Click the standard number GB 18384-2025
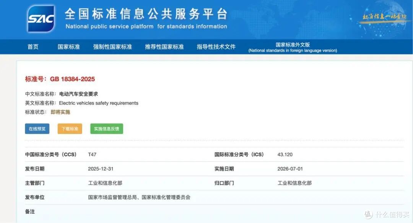Viewport: 413px width, 223px height. coord(72,79)
